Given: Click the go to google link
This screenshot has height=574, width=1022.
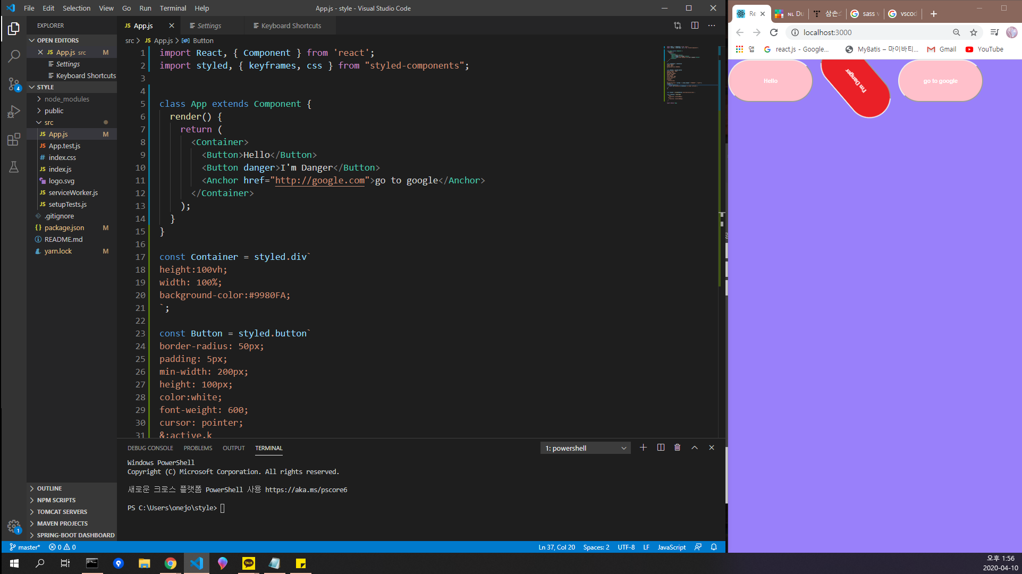Looking at the screenshot, I should pos(940,81).
